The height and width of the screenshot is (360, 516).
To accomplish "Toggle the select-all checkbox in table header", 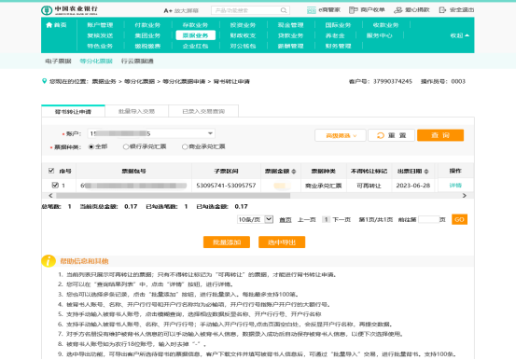I will [x=51, y=171].
